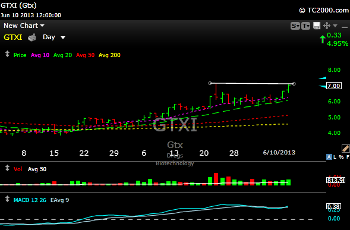Click the right endpoint handle of trendline
350x230 pixels.
tap(294, 84)
